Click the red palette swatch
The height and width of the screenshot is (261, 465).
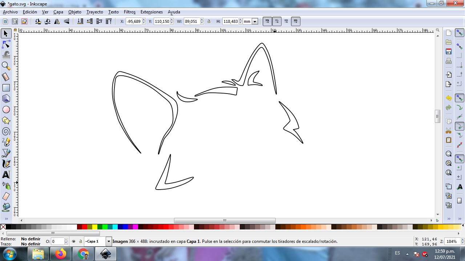click(85, 227)
